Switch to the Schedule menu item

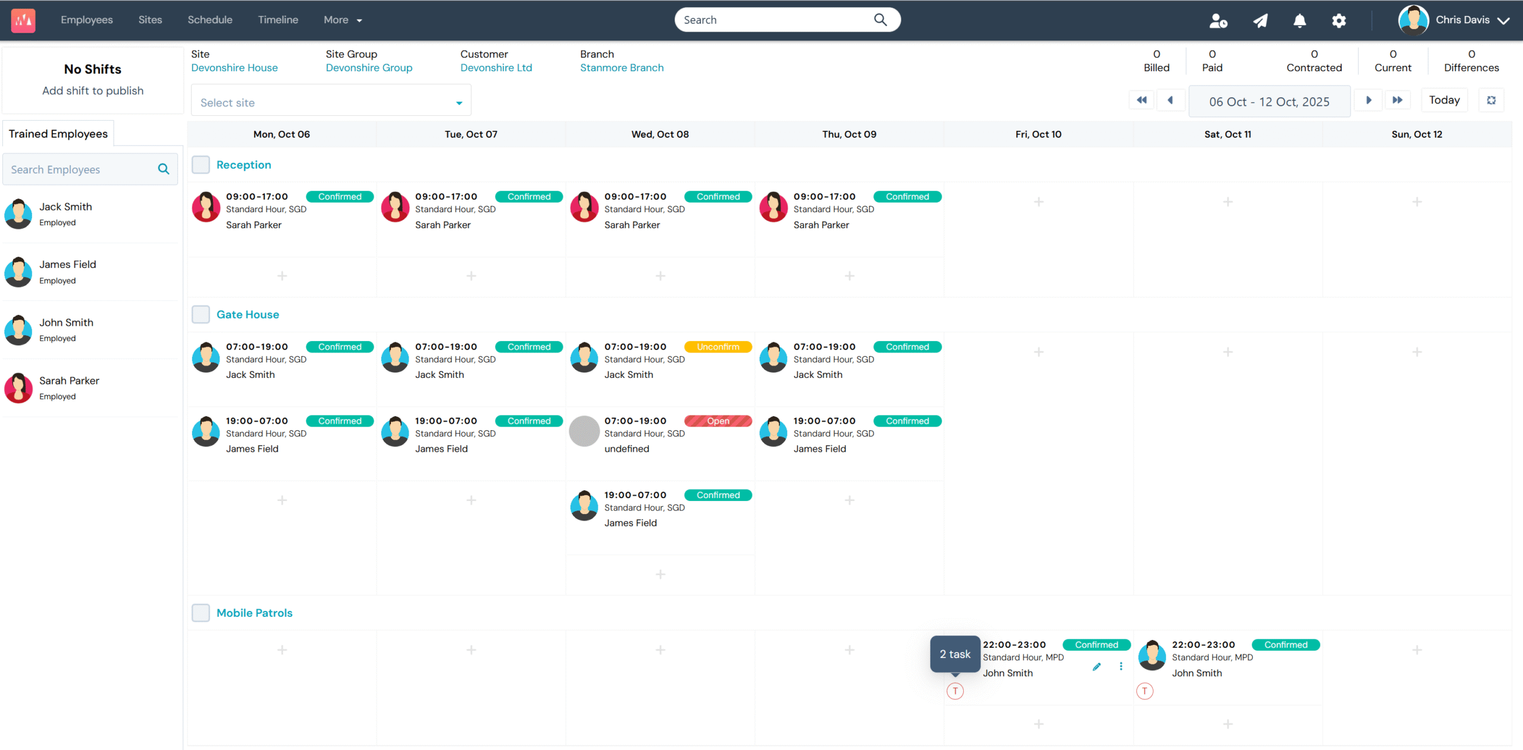click(210, 20)
